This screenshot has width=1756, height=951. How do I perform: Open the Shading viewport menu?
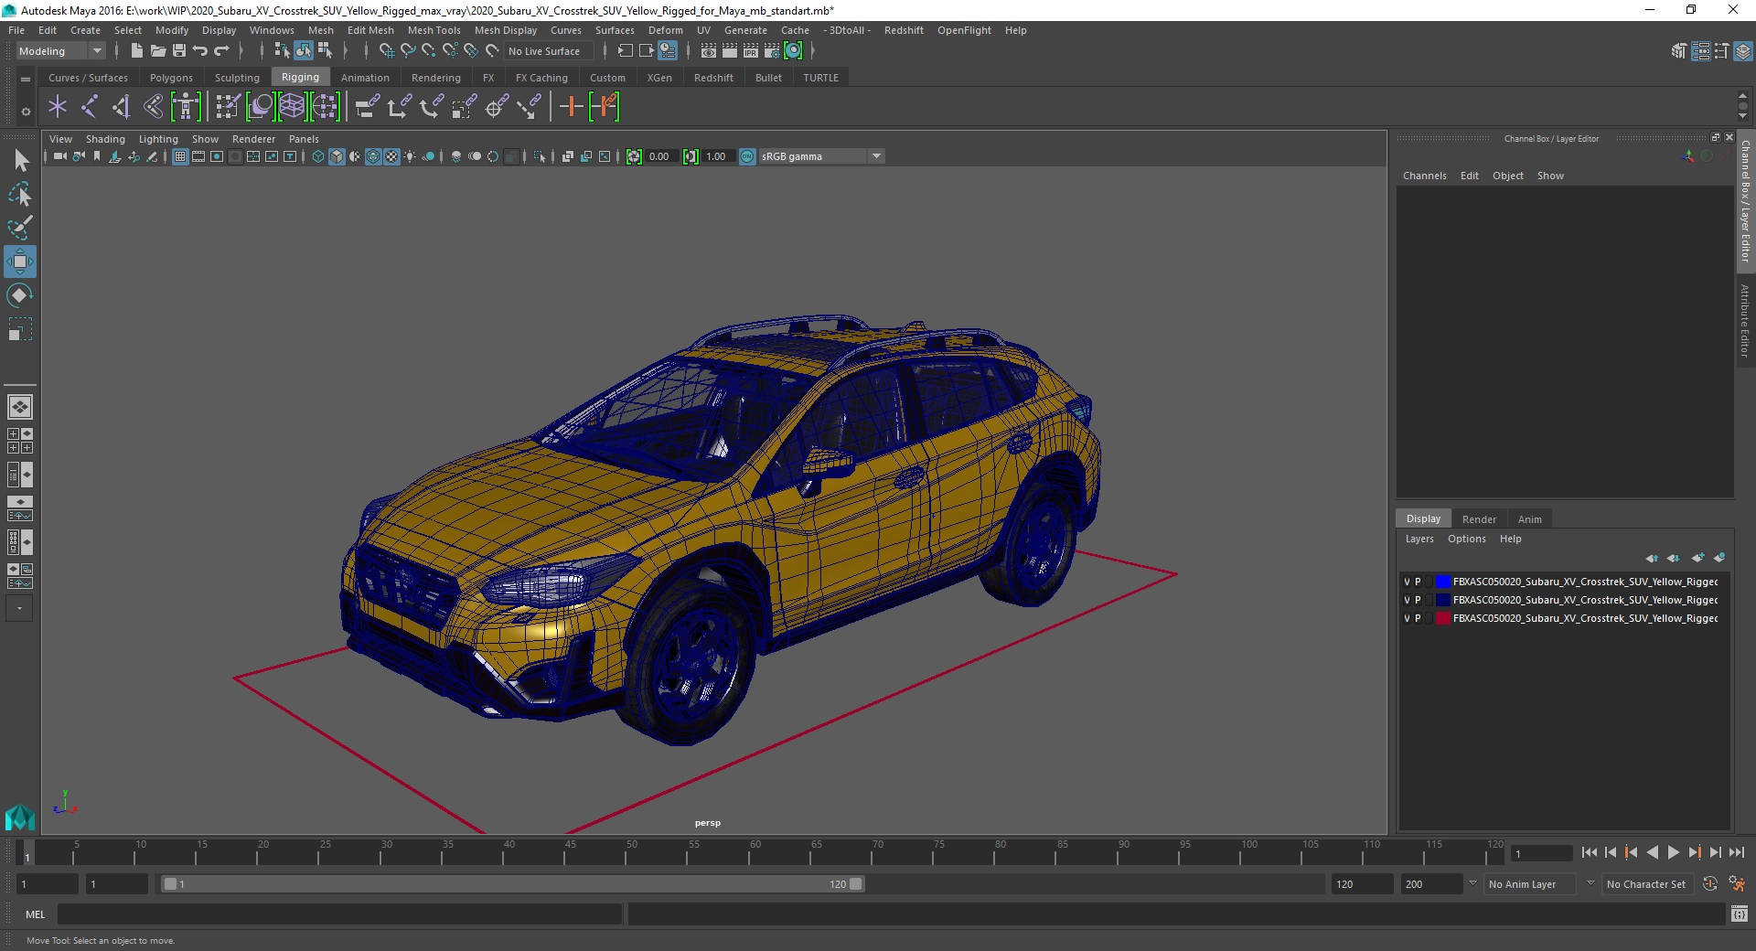pos(105,139)
